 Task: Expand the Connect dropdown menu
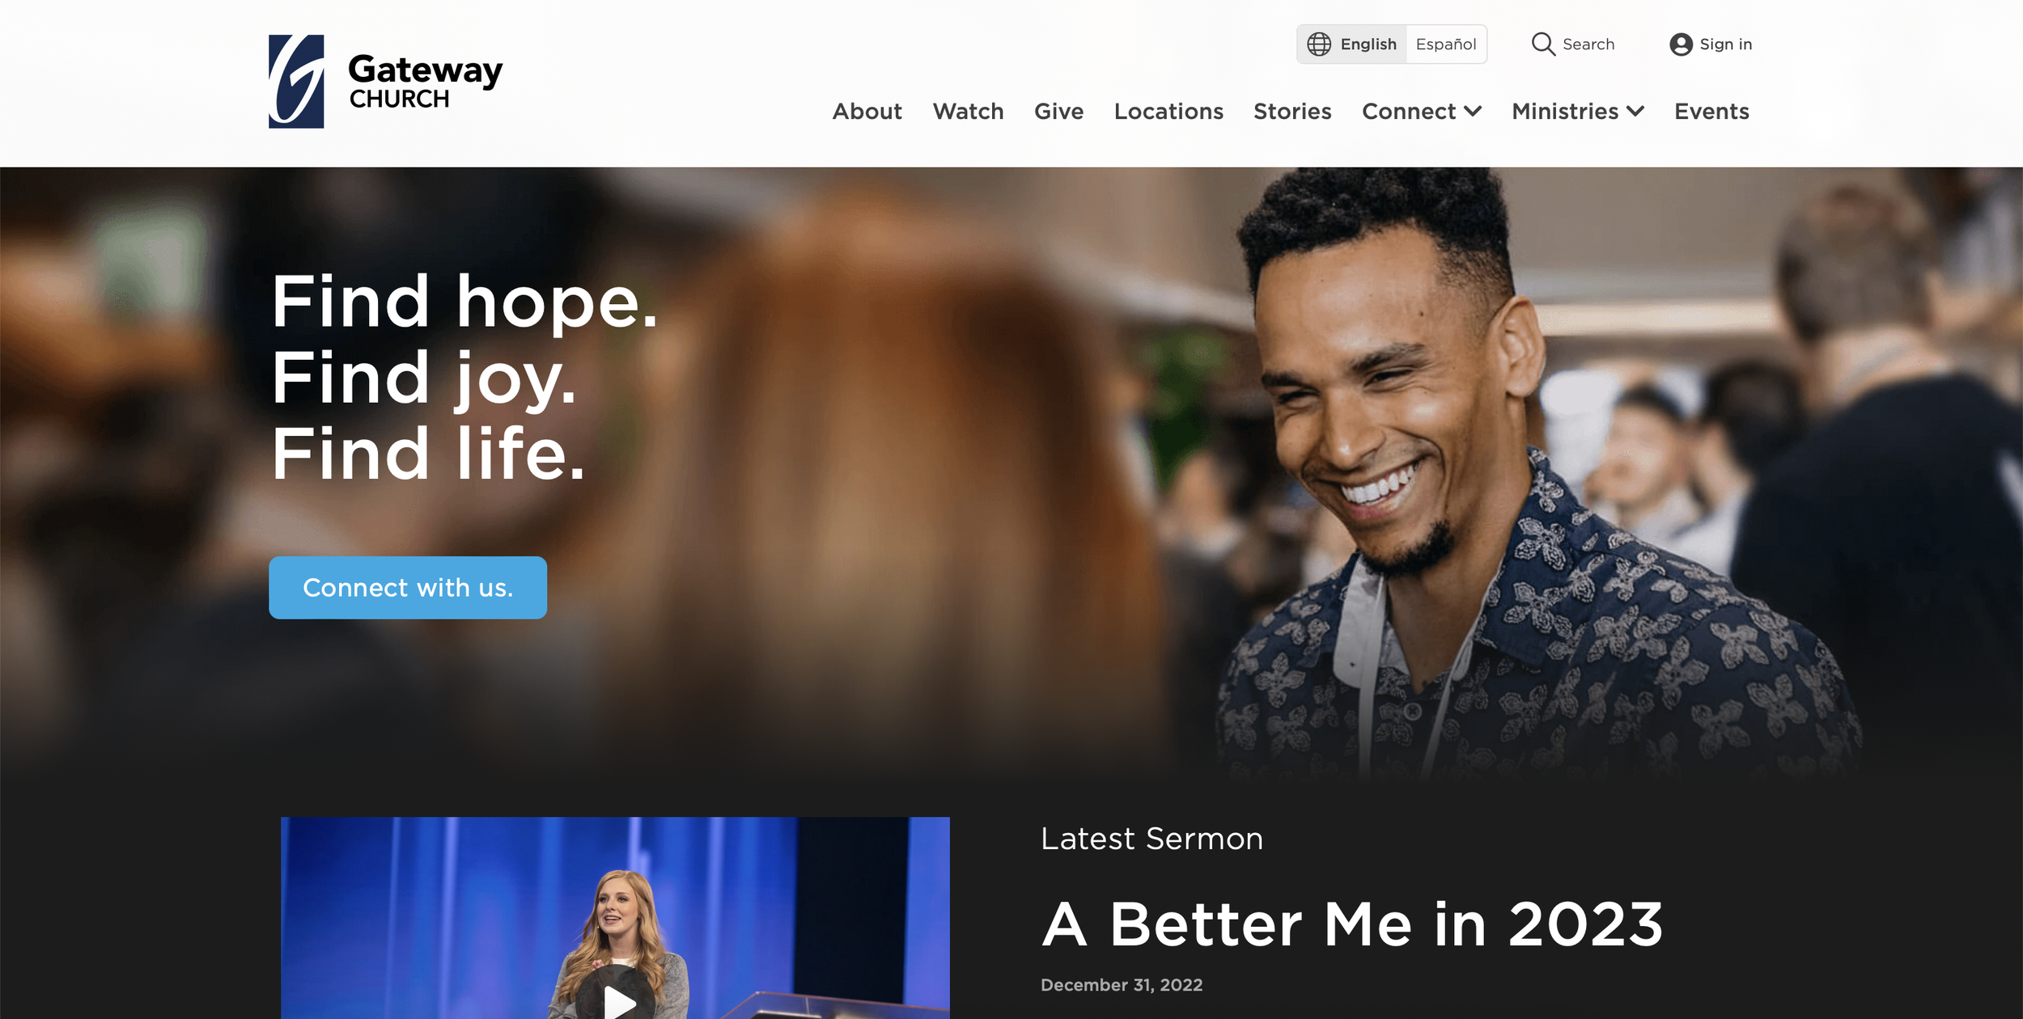[x=1421, y=112]
